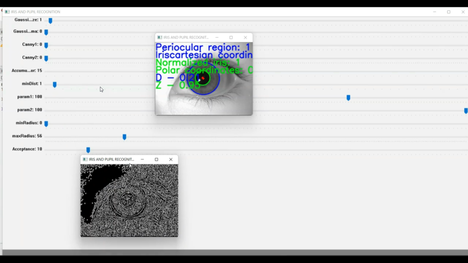
Task: Click the minDist slider handle
Action: point(55,85)
